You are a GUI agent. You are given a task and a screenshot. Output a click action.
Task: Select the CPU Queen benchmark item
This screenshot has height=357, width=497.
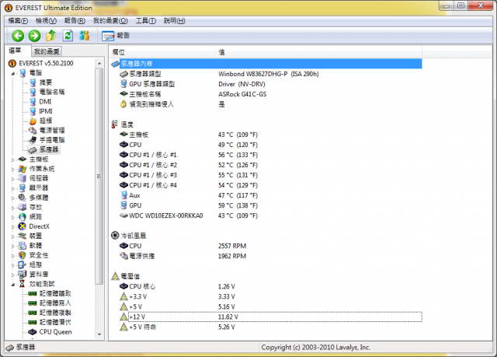pyautogui.click(x=55, y=332)
